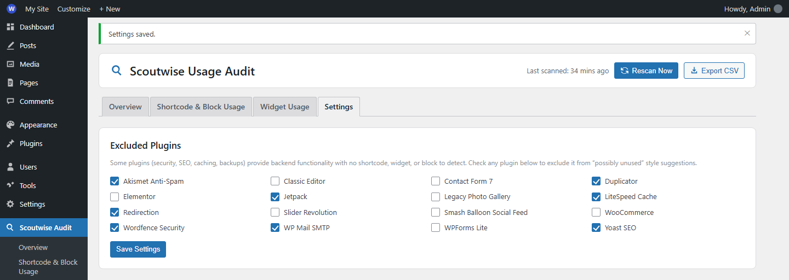Go to Posts in sidebar
Image resolution: width=789 pixels, height=280 pixels.
pyautogui.click(x=44, y=45)
